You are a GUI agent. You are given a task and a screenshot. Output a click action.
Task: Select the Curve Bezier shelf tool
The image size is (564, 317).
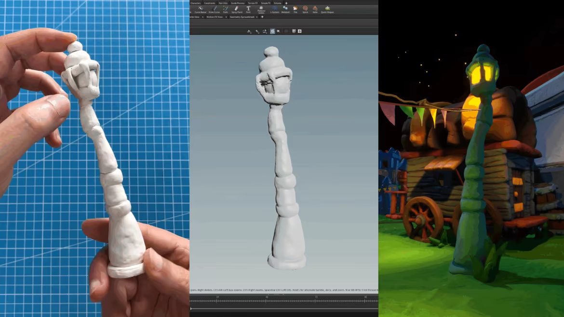[x=201, y=9]
